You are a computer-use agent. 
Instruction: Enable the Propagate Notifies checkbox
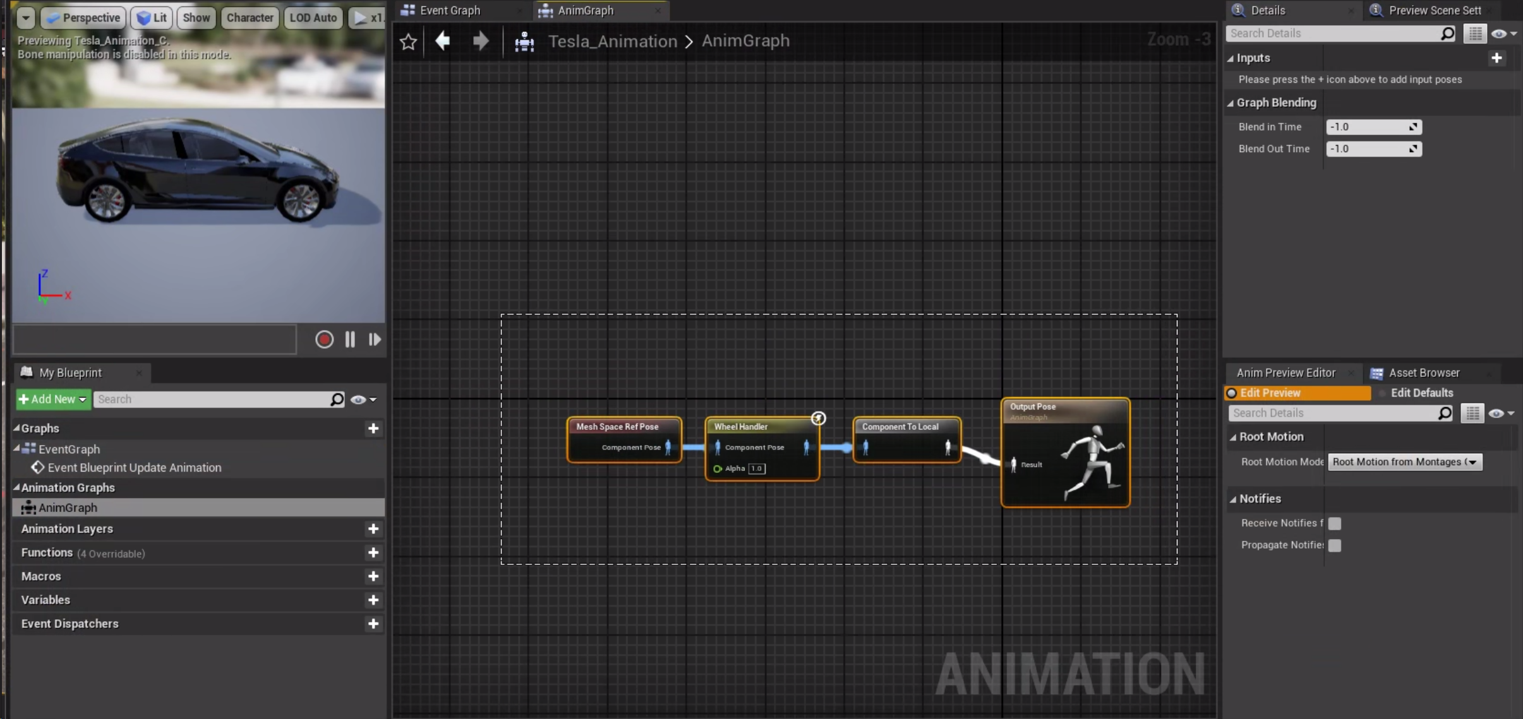pyautogui.click(x=1335, y=545)
